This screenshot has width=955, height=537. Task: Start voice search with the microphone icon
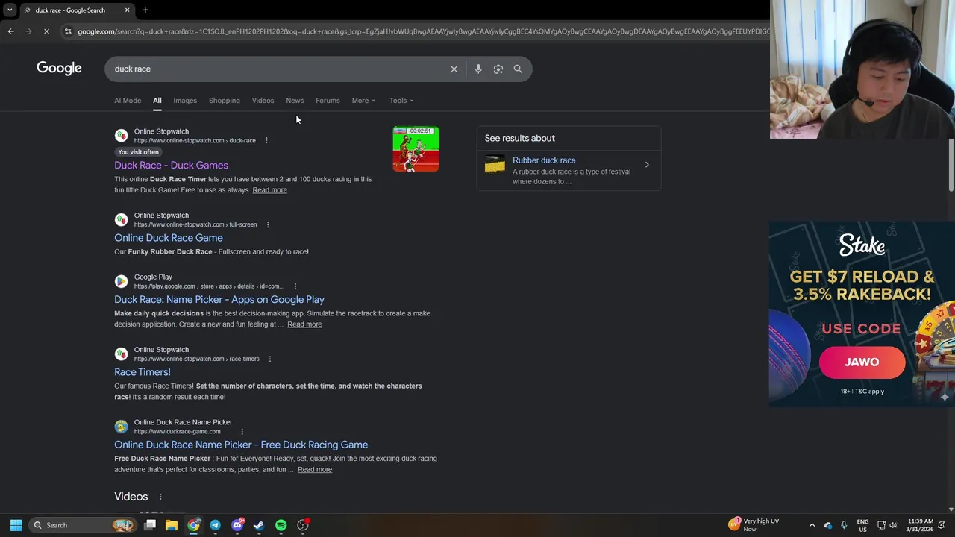click(x=478, y=69)
